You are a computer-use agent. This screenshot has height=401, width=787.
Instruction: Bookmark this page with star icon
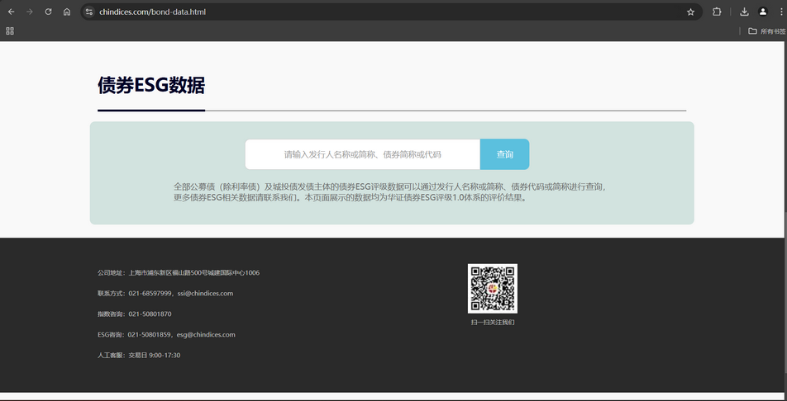(690, 12)
